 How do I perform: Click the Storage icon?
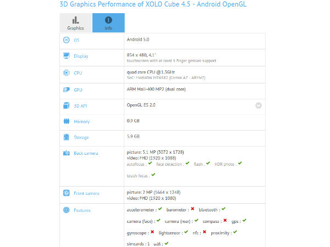67,137
